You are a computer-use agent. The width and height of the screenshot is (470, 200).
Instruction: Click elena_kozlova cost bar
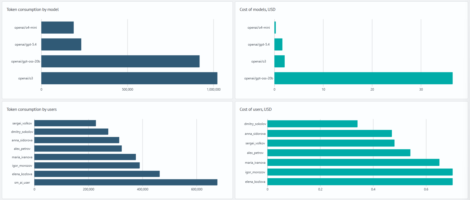(360, 182)
